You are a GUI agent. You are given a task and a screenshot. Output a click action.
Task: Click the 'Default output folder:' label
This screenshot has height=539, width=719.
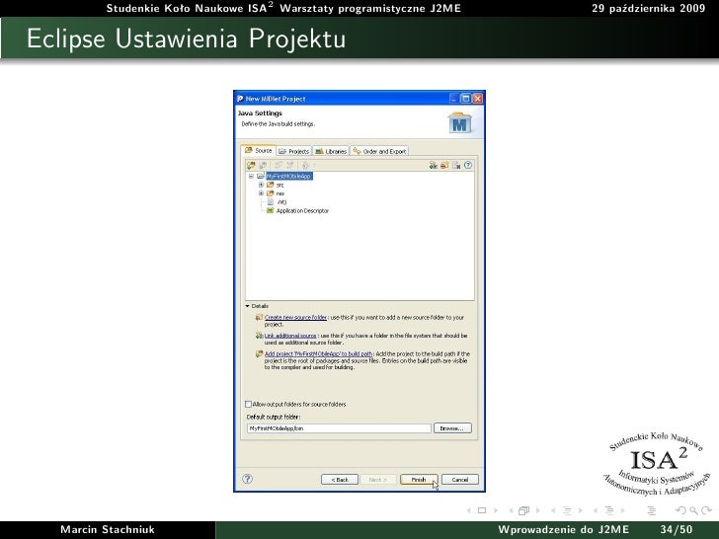(274, 417)
